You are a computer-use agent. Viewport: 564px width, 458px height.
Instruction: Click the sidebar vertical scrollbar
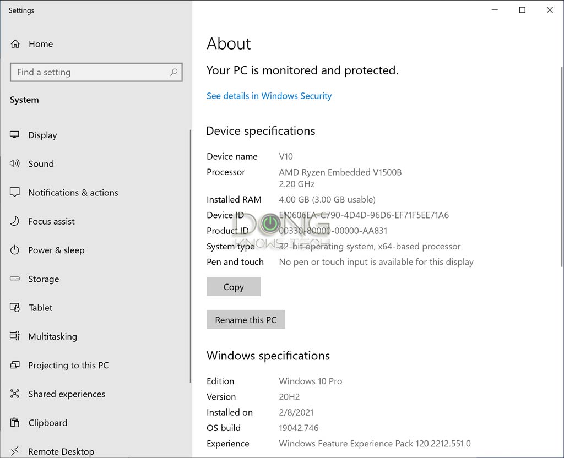(x=190, y=257)
